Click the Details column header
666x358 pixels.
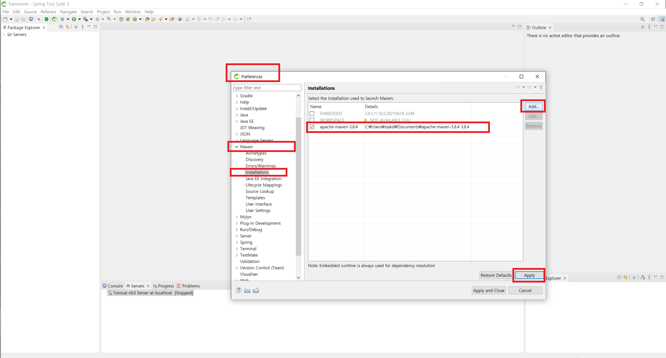coord(417,107)
